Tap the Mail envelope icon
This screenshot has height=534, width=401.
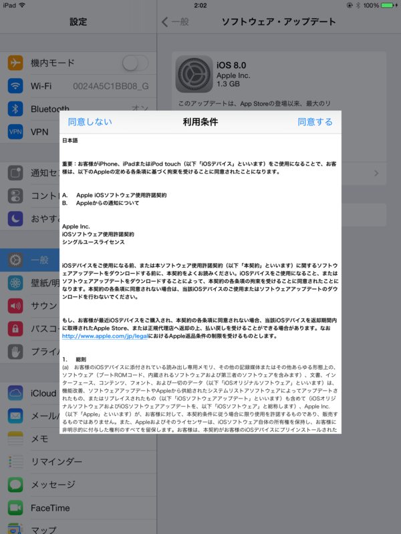click(15, 416)
